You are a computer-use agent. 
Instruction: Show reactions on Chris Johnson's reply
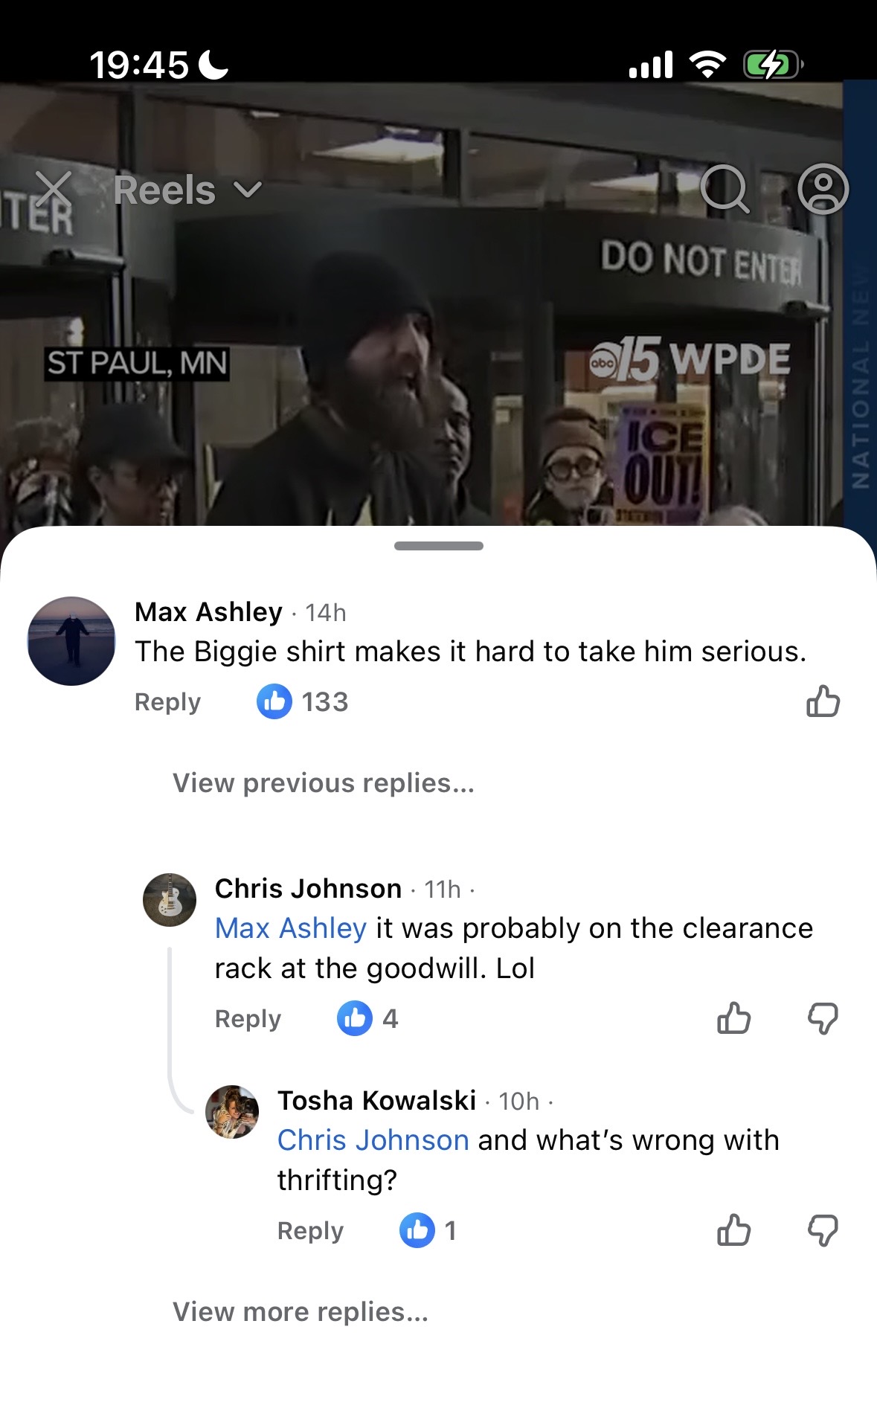368,1018
